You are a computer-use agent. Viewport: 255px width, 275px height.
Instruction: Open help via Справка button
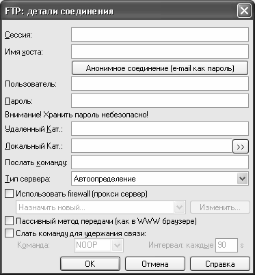[220, 264]
